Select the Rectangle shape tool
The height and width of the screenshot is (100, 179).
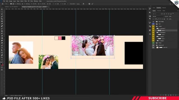pos(2,52)
